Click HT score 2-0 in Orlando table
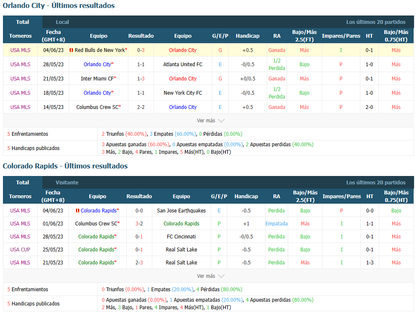The height and width of the screenshot is (313, 417). pos(369,107)
